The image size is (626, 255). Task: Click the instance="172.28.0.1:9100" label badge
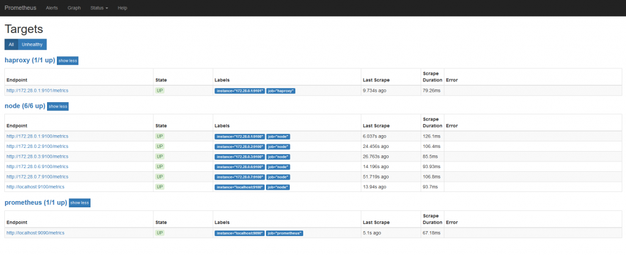[x=240, y=137]
